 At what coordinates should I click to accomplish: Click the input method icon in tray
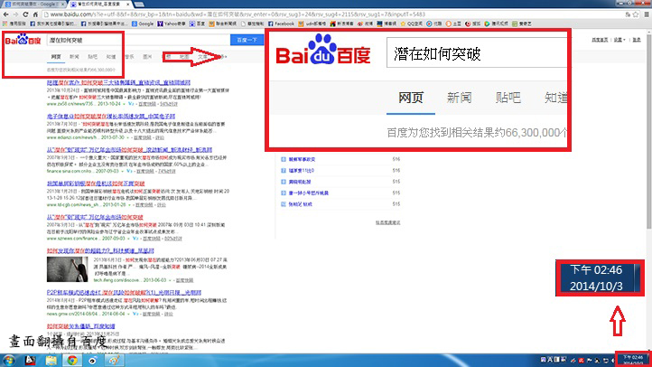point(544,360)
